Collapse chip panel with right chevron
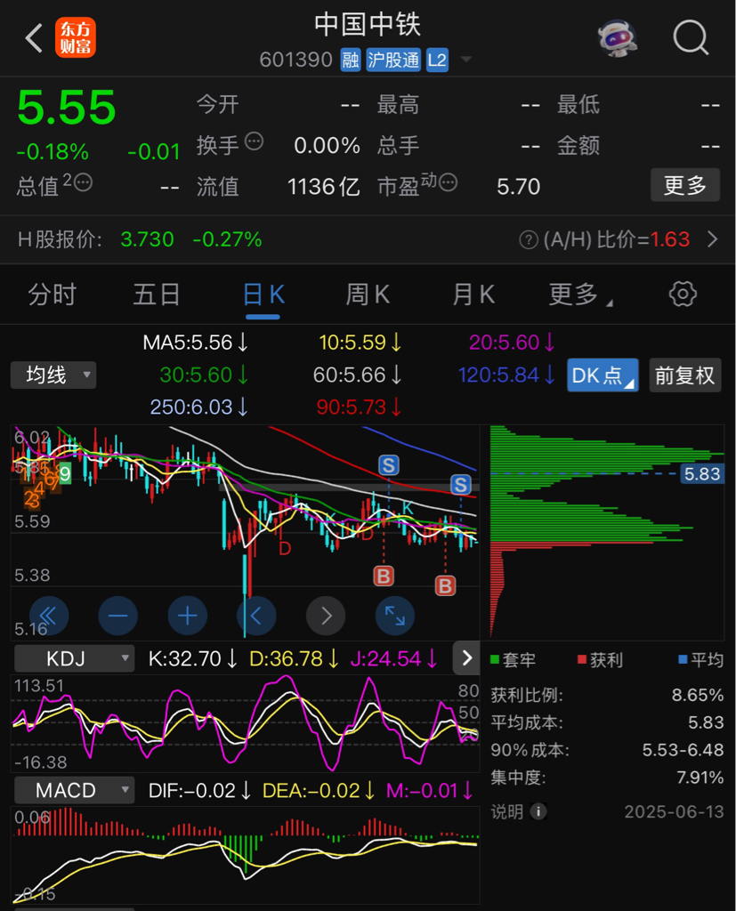 click(x=466, y=657)
